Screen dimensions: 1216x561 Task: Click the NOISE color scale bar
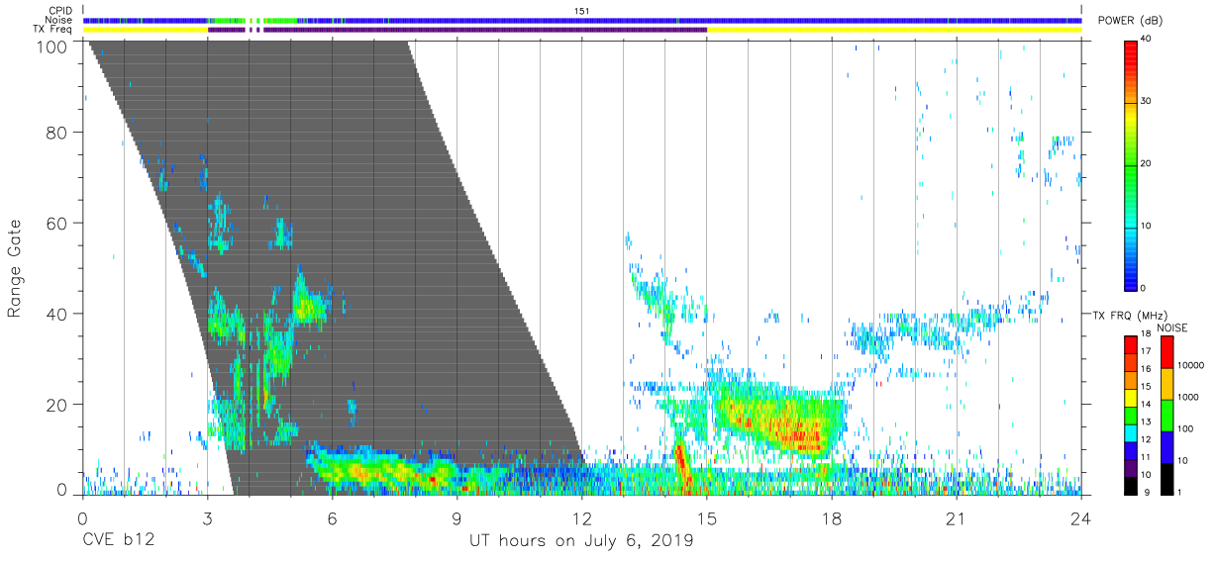1166,416
